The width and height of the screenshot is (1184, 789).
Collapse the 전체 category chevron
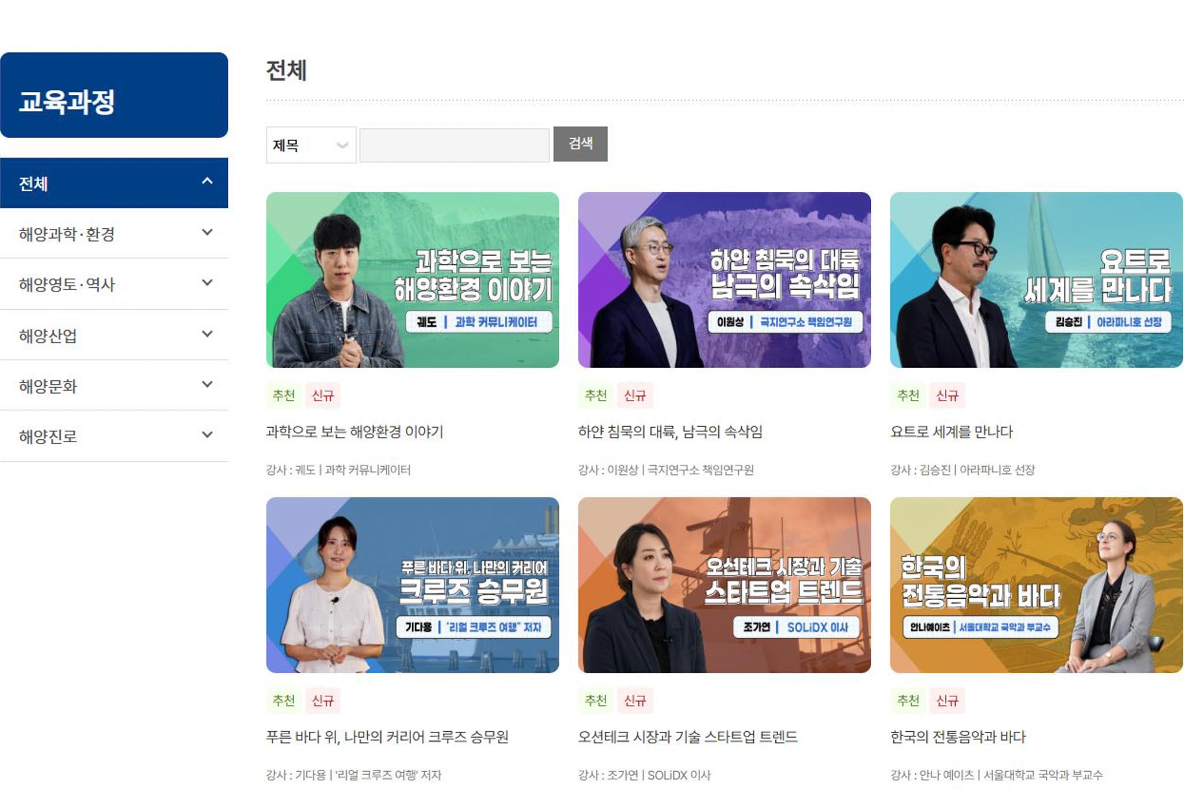coord(207,181)
